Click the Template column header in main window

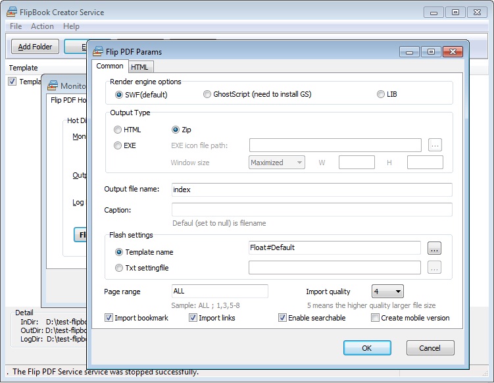[x=23, y=68]
